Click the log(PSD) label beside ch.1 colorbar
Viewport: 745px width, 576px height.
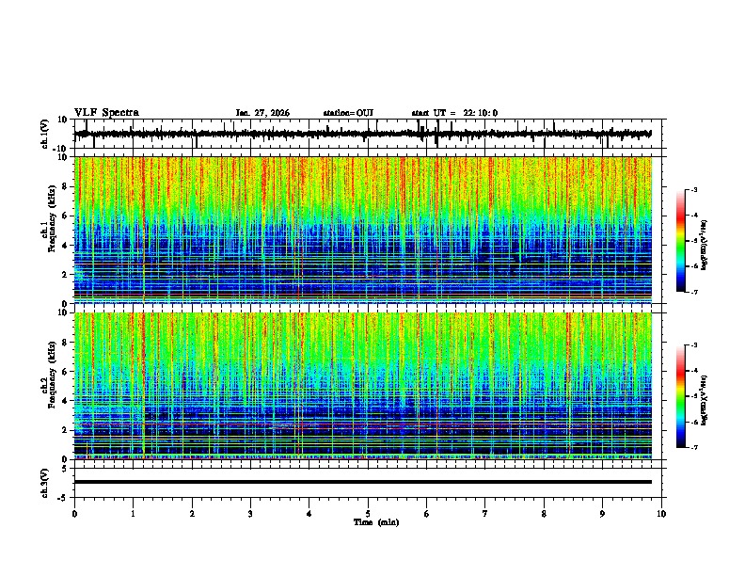pos(704,245)
